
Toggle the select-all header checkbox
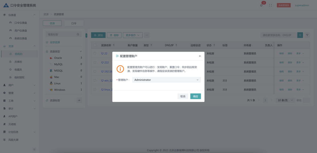click(x=95, y=46)
